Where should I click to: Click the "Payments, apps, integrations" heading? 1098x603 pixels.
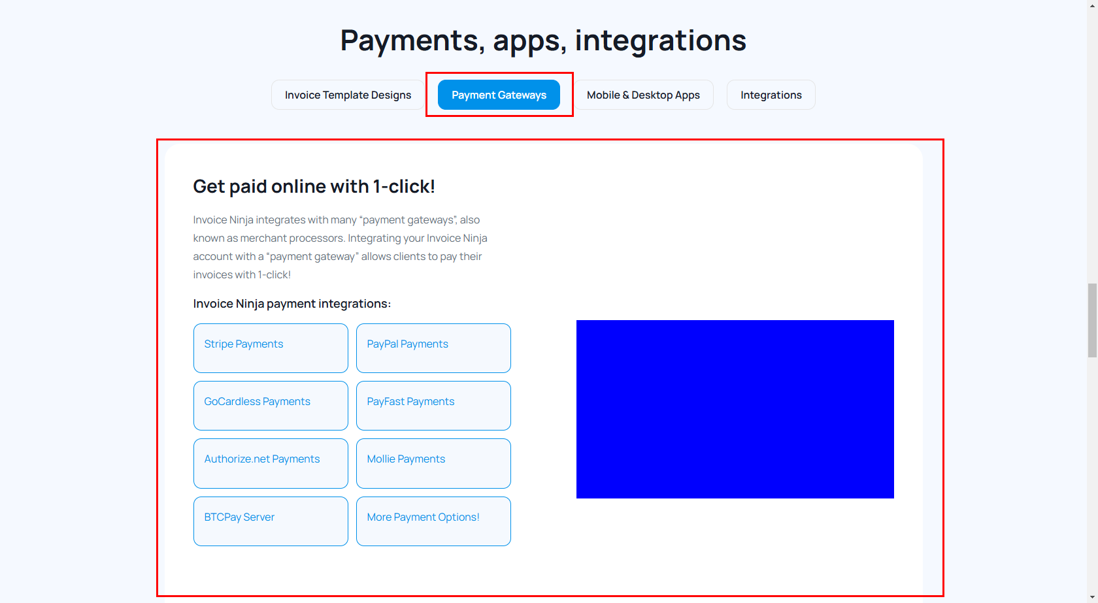tap(543, 41)
